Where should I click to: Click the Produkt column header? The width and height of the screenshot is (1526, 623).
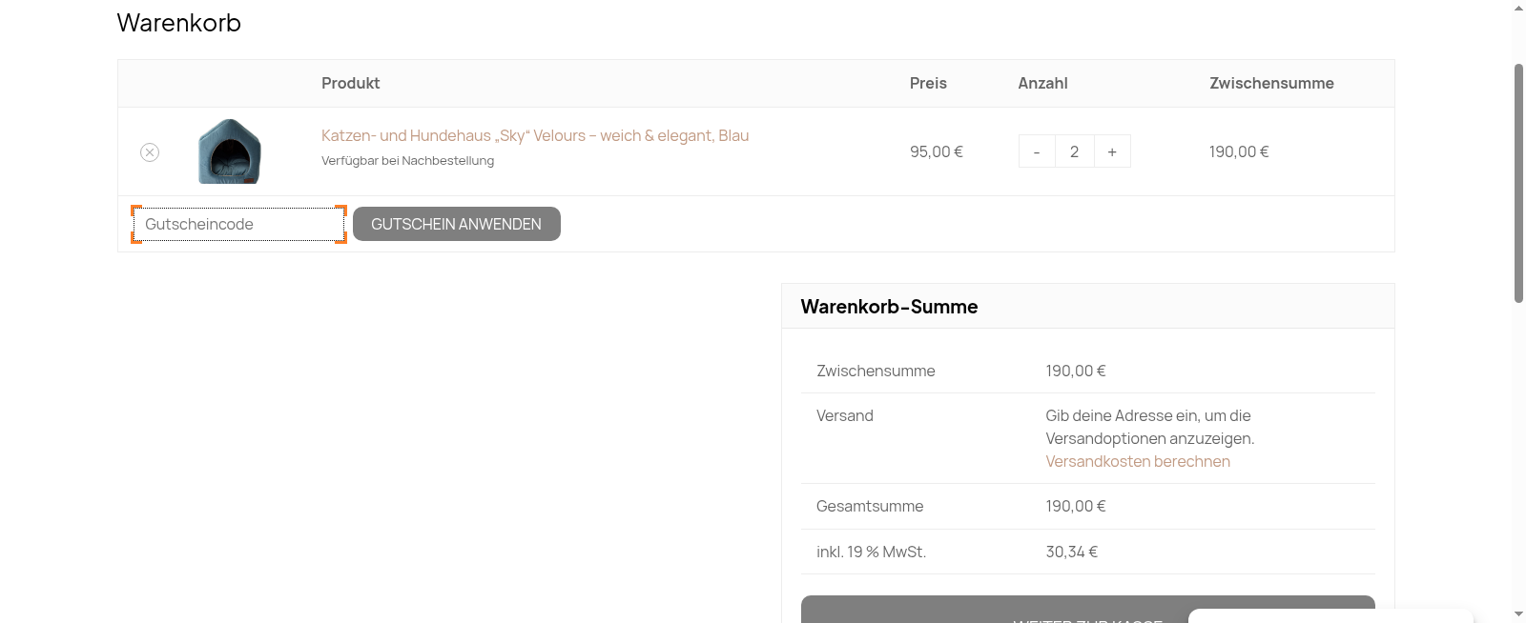[350, 84]
